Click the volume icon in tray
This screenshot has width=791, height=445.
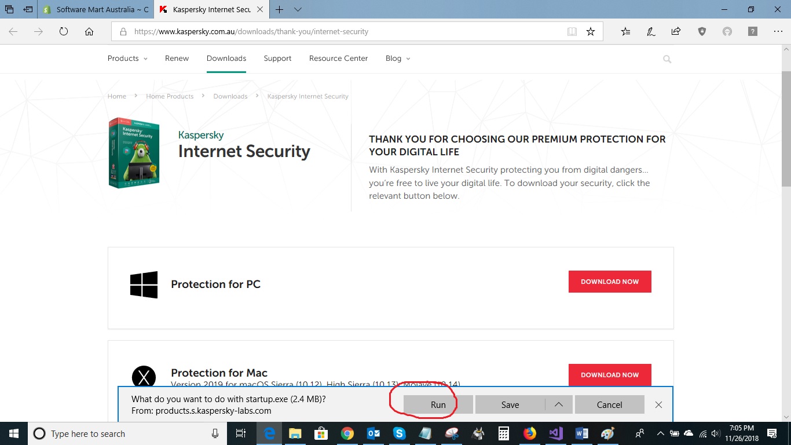(717, 433)
